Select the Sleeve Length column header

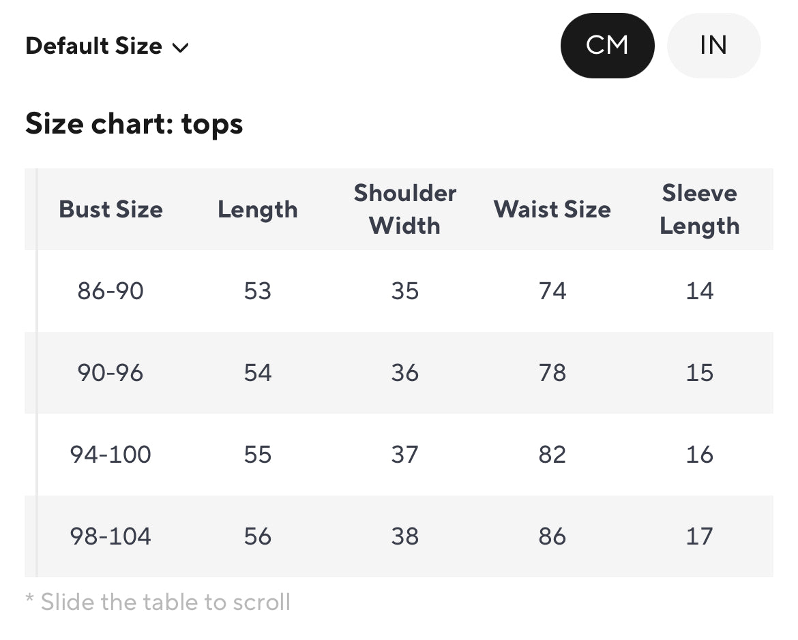(x=699, y=209)
